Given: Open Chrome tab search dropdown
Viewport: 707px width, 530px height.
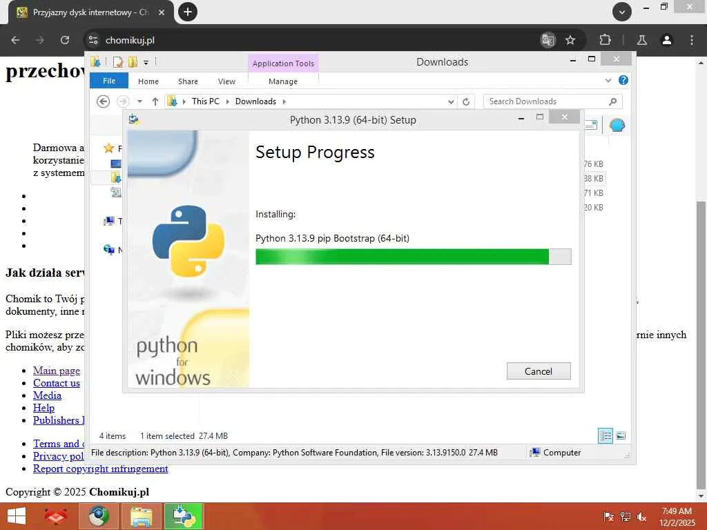Looking at the screenshot, I should (622, 12).
